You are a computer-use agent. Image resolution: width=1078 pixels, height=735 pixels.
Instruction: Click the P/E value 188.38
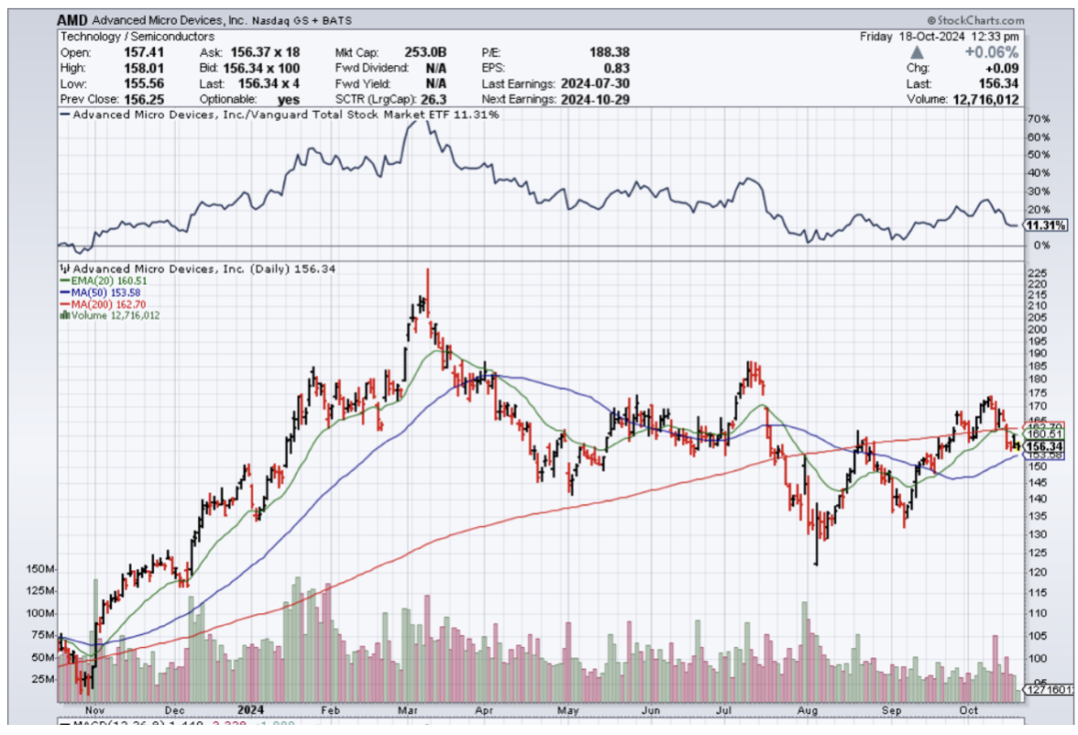click(609, 52)
